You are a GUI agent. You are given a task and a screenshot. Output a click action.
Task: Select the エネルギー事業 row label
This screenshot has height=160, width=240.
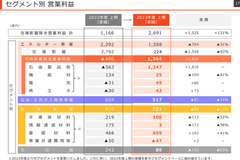coord(47,44)
